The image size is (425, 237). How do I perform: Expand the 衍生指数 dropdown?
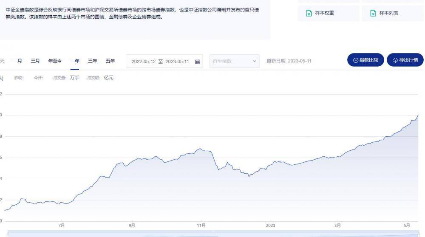[x=255, y=61]
